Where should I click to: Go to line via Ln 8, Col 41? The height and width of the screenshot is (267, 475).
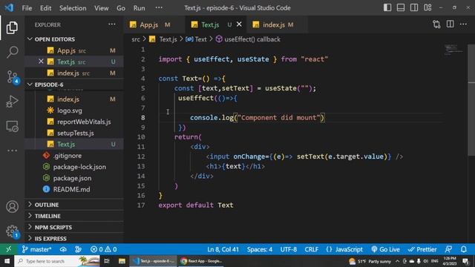(223, 249)
